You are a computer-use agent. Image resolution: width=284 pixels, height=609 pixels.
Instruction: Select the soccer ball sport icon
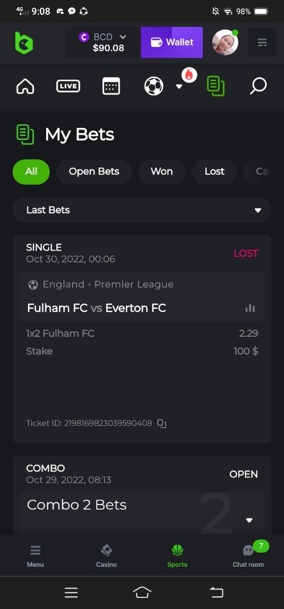click(154, 86)
